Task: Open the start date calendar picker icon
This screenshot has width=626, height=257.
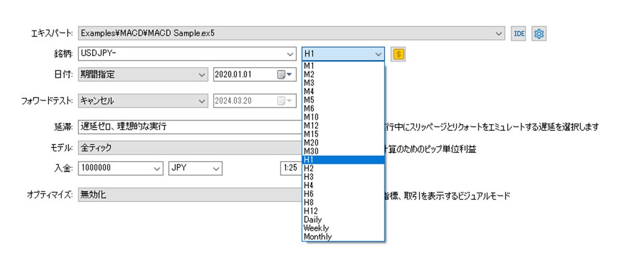Action: pyautogui.click(x=284, y=75)
